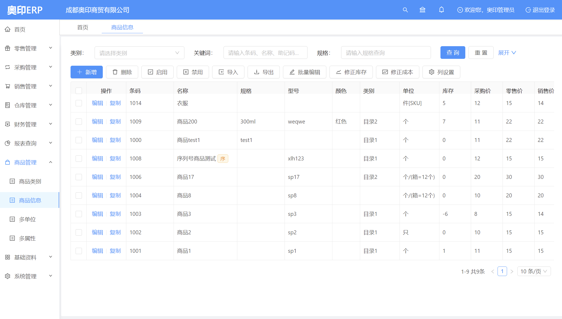Check the row checkbox for barcode 1014
This screenshot has height=319, width=562.
[x=79, y=103]
